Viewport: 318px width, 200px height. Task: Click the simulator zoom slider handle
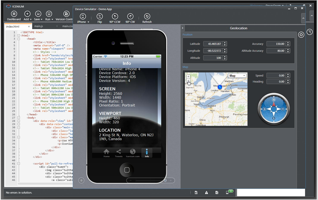tap(166, 180)
